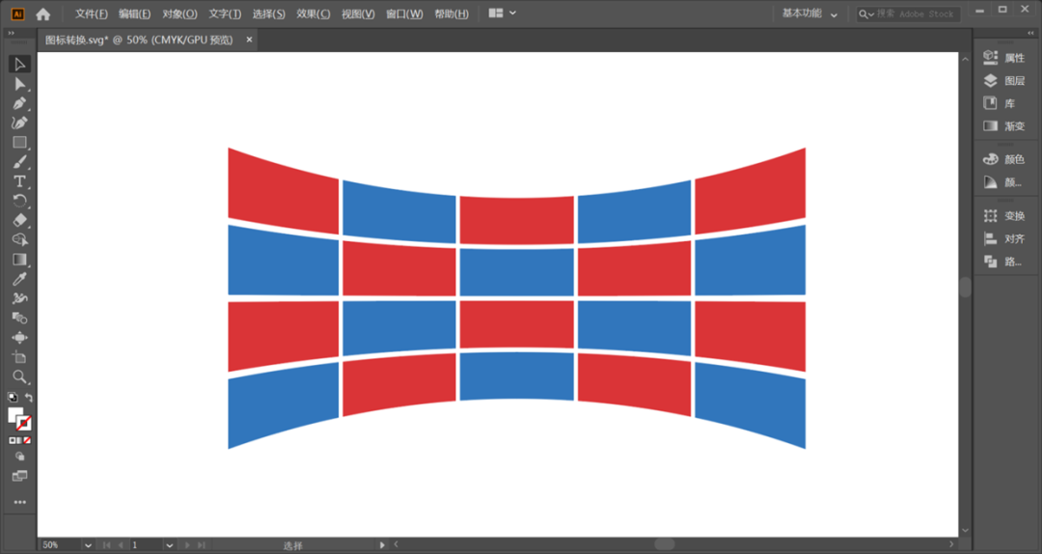Select the Pen tool

point(19,103)
